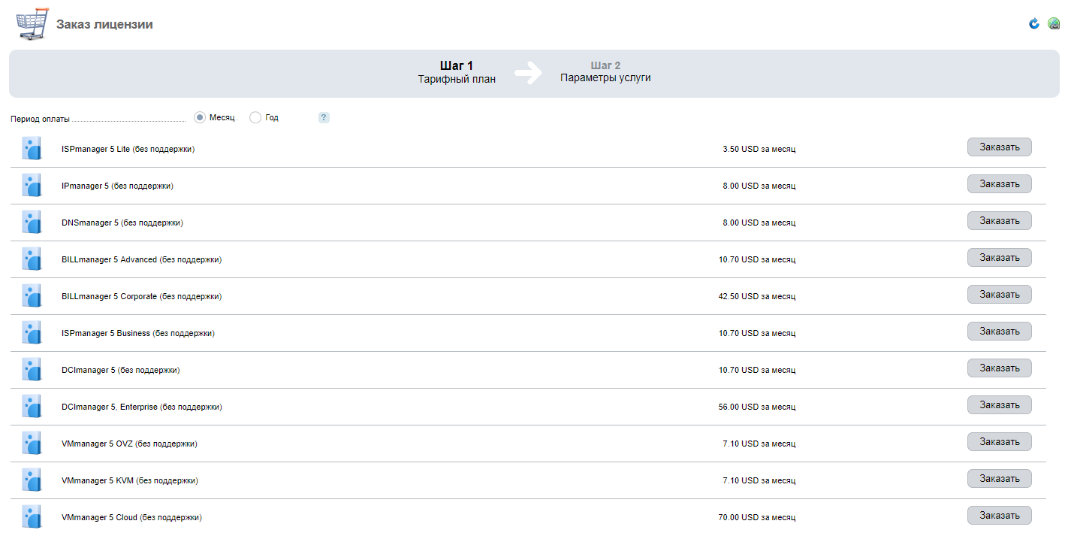
Task: Go to Шаг 1 Тарифный план
Action: click(457, 72)
